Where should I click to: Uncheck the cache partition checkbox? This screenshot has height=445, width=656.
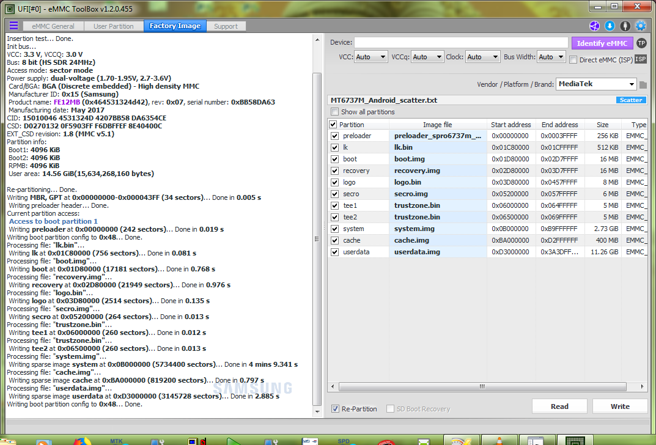click(x=334, y=240)
